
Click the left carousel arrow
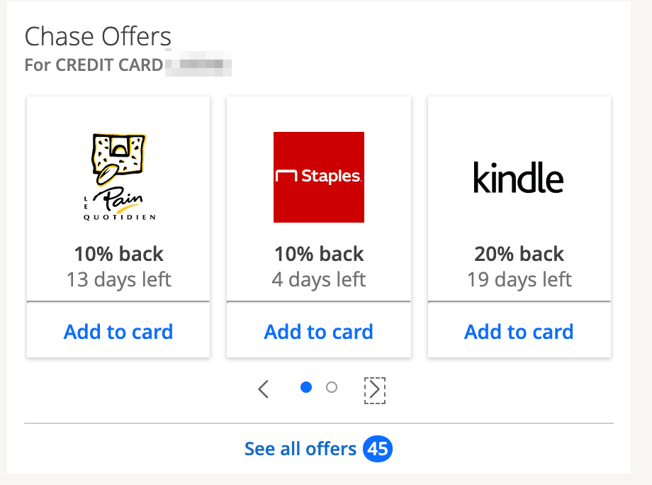(x=263, y=389)
